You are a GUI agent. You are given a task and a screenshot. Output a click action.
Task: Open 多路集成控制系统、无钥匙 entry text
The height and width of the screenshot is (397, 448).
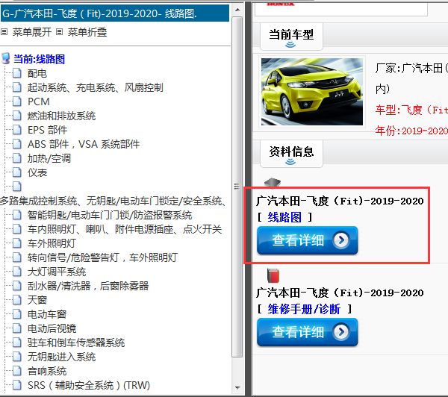pos(113,201)
